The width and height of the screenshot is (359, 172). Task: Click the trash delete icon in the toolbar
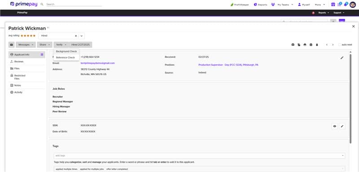coord(317,45)
